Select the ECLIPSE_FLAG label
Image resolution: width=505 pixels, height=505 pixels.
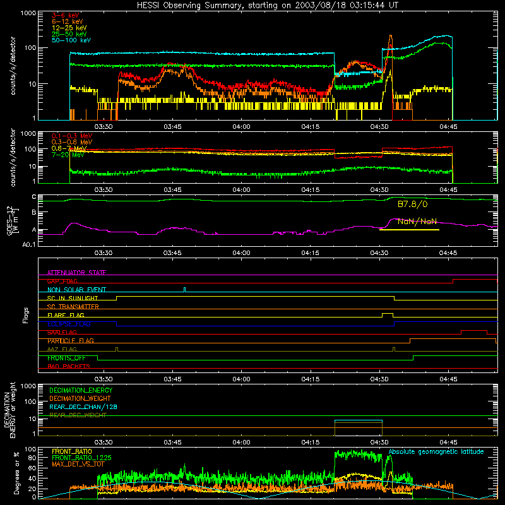pyautogui.click(x=69, y=324)
